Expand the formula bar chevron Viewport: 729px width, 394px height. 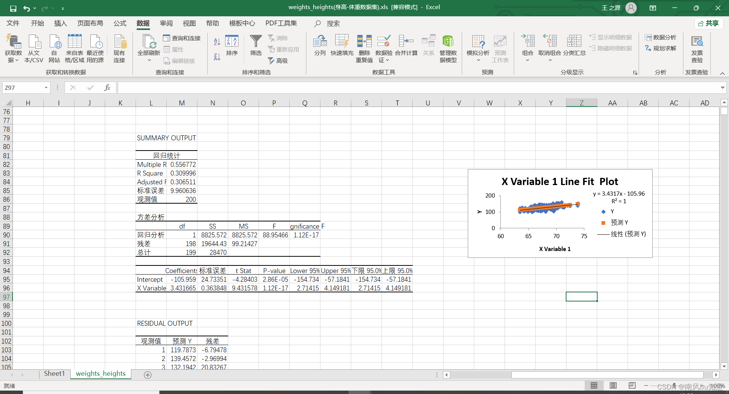(722, 88)
